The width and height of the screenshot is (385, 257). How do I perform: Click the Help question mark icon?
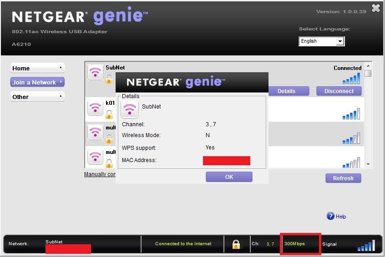(330, 216)
